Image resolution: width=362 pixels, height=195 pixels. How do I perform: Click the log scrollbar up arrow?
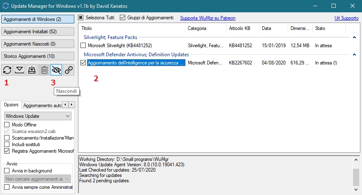(356, 160)
